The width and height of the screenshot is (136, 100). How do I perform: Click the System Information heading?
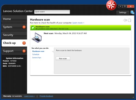15,58
